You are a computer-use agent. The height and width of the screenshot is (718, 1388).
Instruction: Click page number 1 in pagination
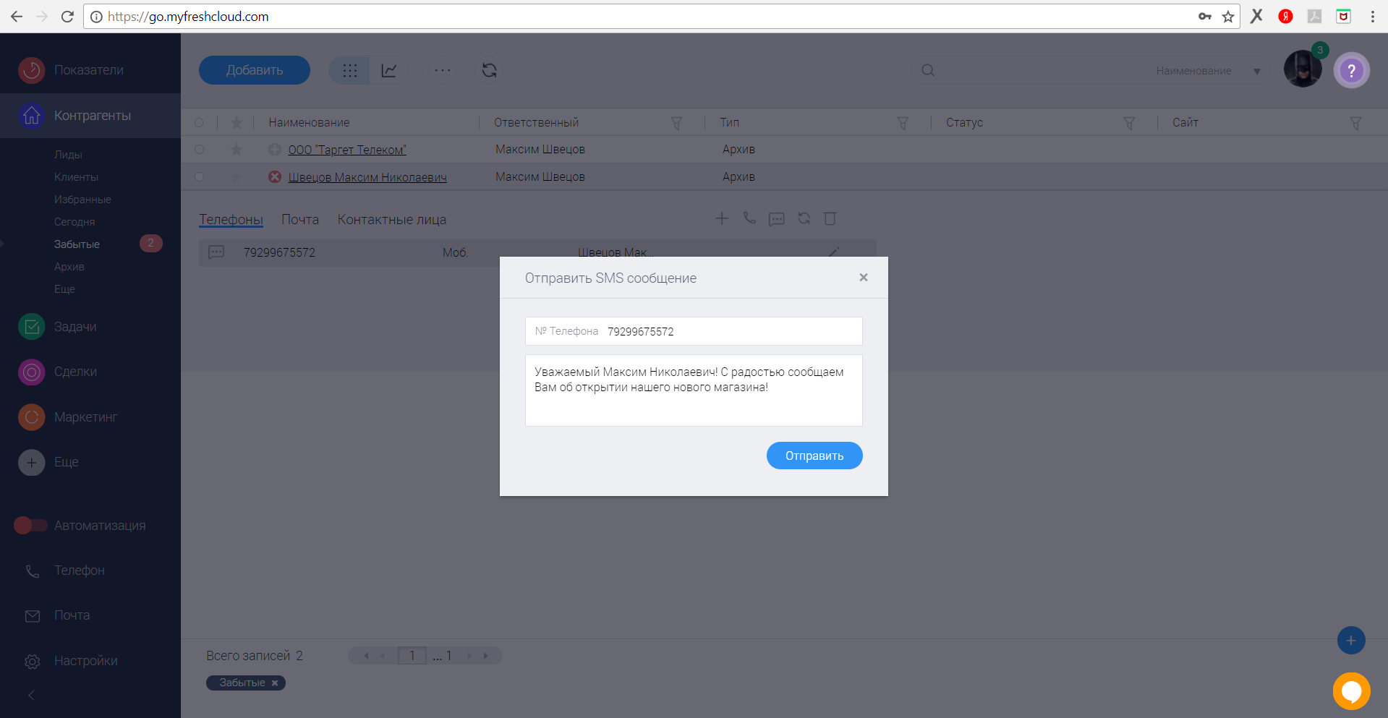point(412,656)
